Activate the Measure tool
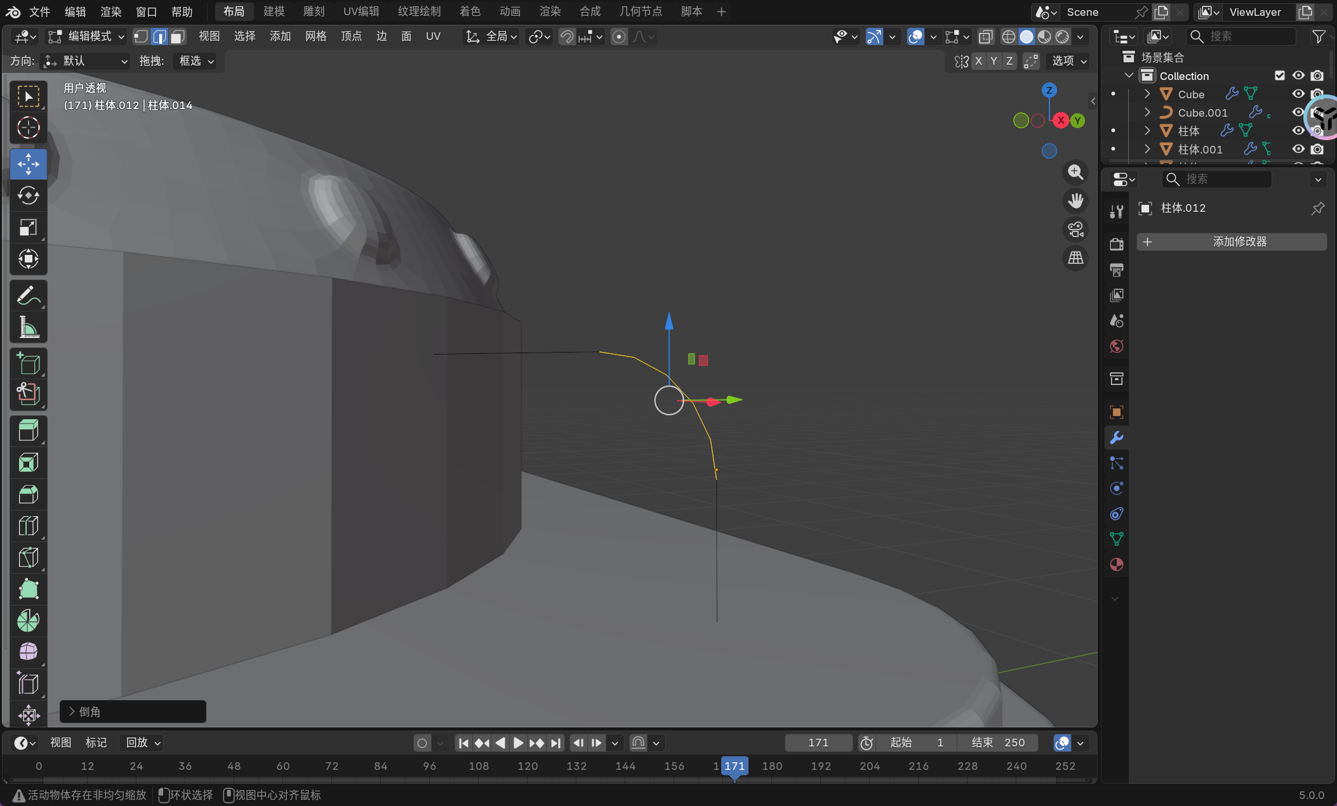The height and width of the screenshot is (806, 1337). 28,328
